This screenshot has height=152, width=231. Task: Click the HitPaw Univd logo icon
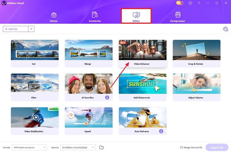click(4, 3)
